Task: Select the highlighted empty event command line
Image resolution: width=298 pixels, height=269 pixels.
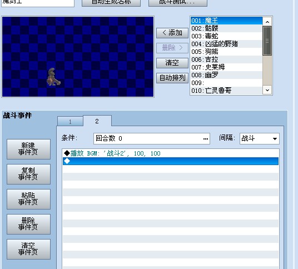Action: (x=171, y=161)
